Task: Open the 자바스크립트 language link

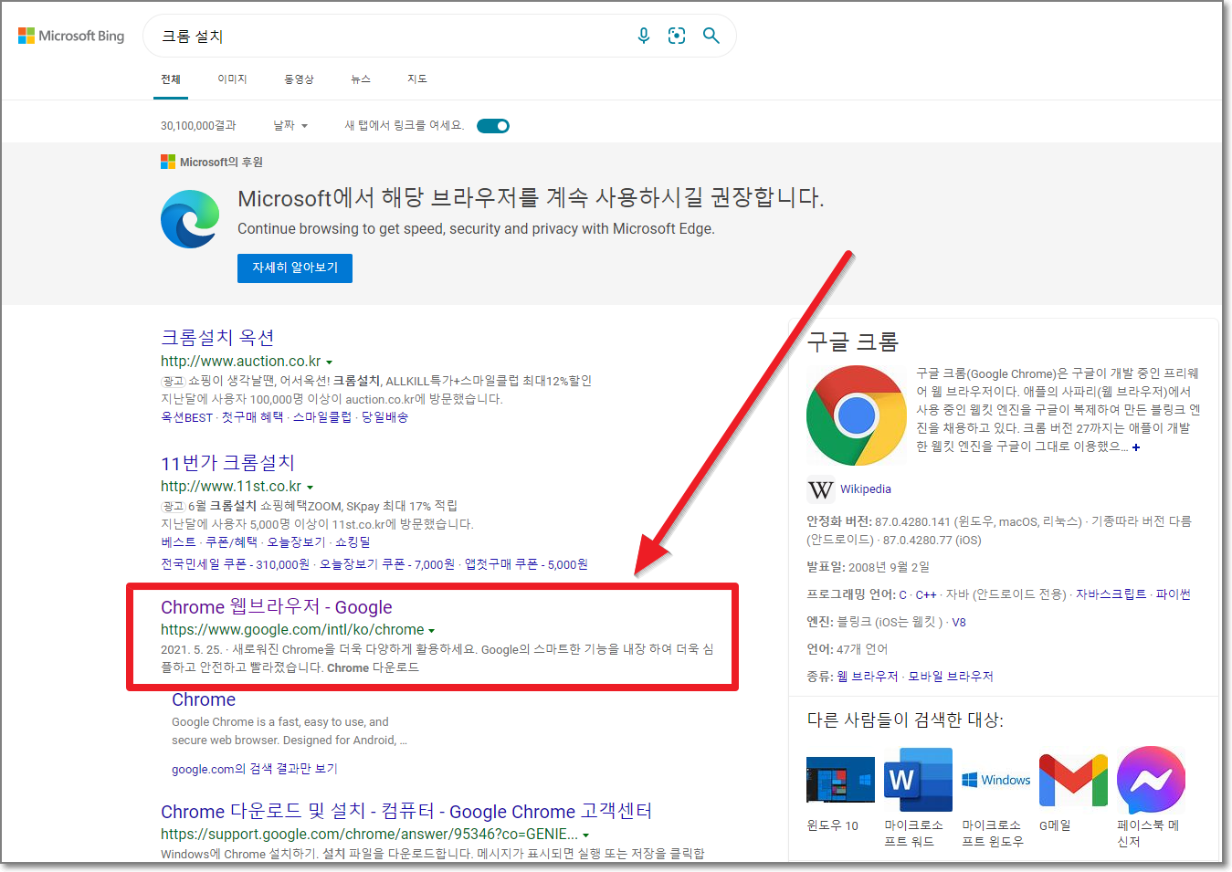Action: [x=1111, y=594]
